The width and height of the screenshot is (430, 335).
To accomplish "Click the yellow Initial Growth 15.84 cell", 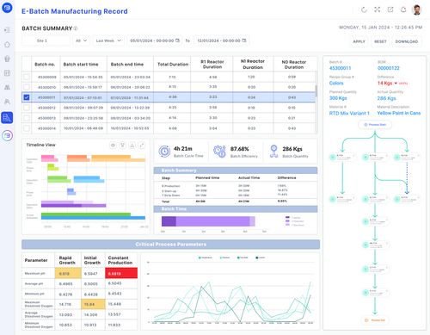I will coord(93,304).
